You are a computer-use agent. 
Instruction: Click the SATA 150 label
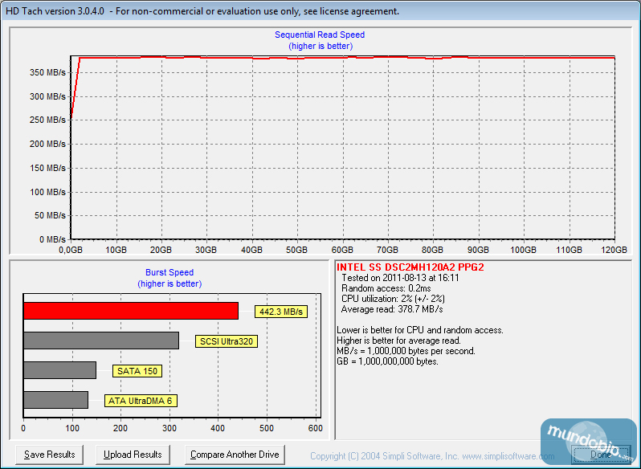click(137, 371)
